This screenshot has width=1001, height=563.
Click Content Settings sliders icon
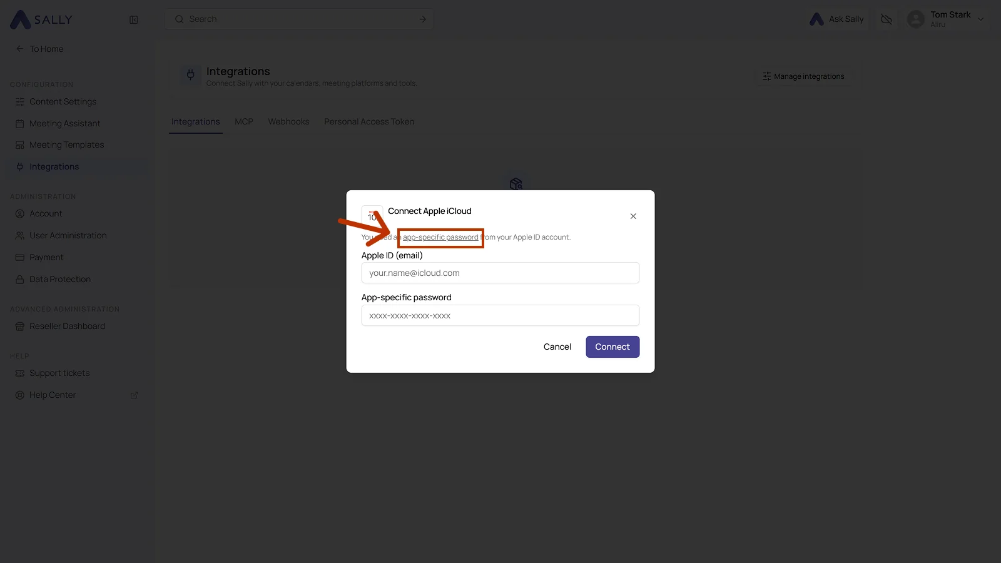click(x=20, y=101)
